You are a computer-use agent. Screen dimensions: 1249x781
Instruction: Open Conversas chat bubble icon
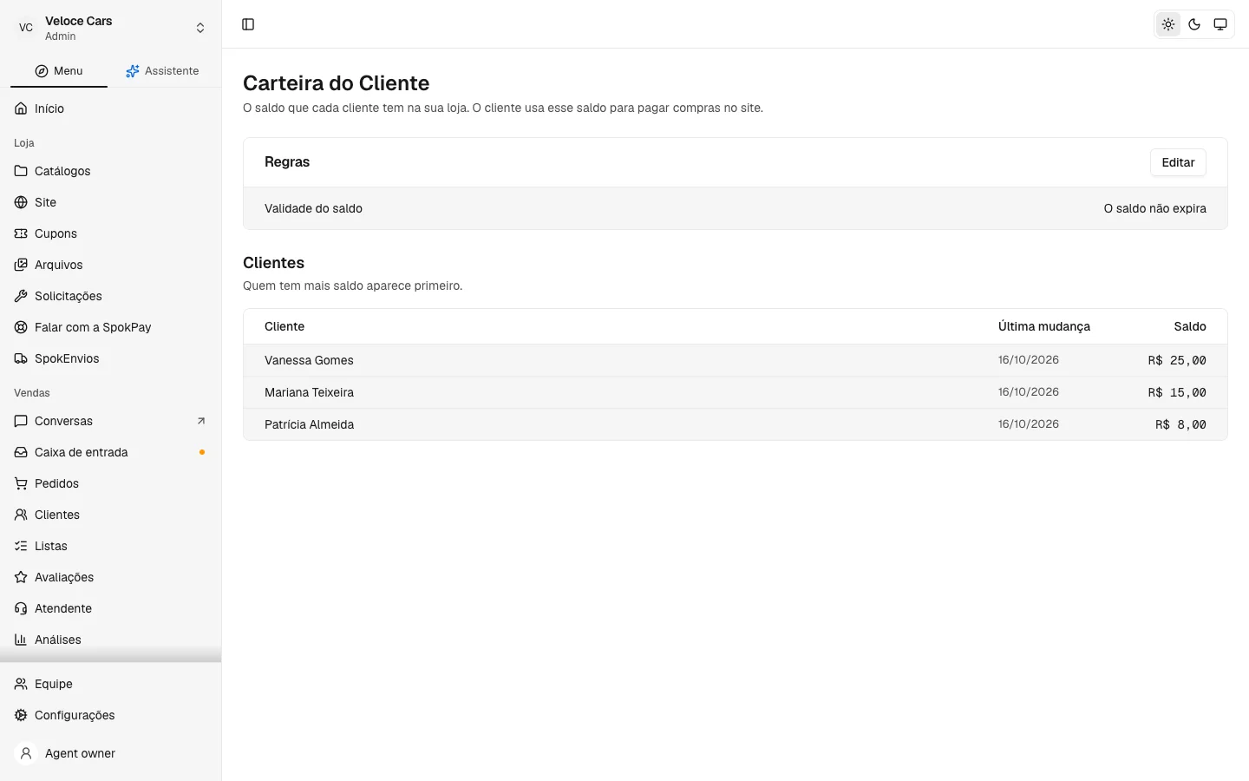tap(21, 421)
